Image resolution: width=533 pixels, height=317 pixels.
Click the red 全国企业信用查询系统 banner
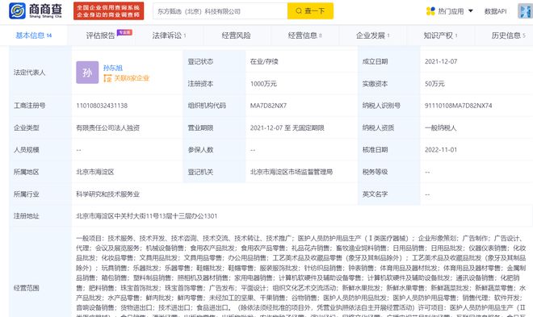pyautogui.click(x=108, y=10)
